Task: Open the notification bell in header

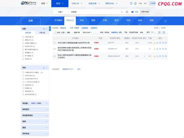Action: pyautogui.click(x=135, y=3)
